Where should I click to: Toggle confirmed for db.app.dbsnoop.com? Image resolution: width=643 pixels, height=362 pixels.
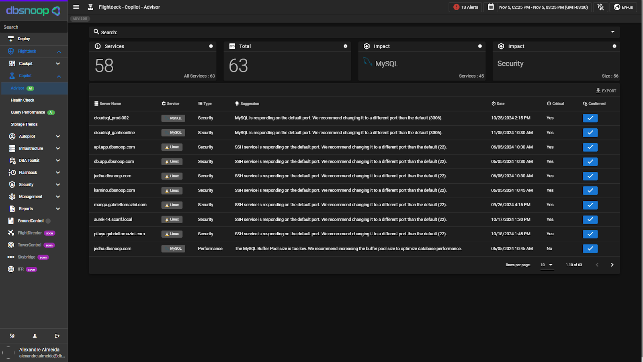pyautogui.click(x=590, y=162)
